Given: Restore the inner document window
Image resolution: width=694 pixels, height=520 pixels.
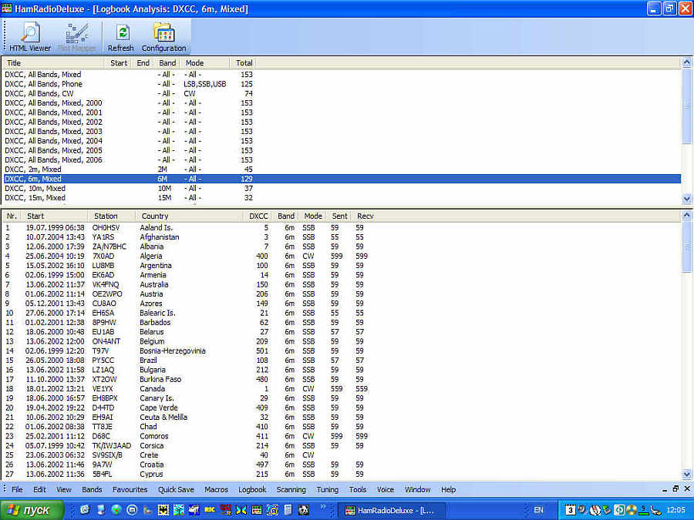Looking at the screenshot, I should [x=675, y=488].
